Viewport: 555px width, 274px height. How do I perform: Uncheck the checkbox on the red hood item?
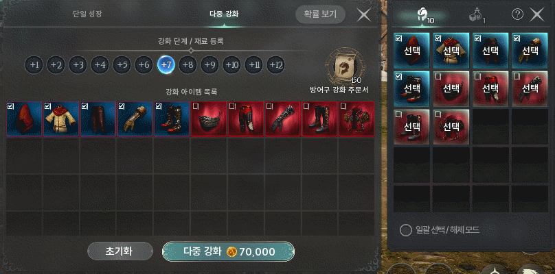point(10,105)
